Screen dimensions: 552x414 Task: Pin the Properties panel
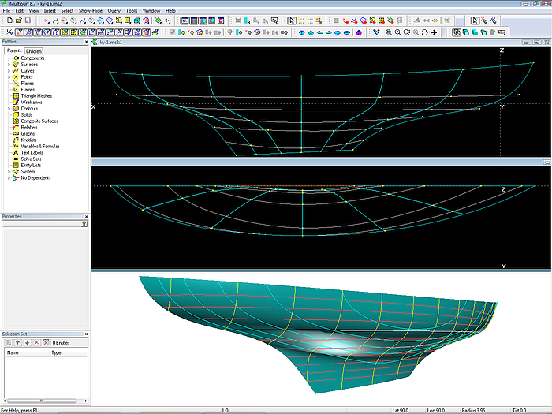[84, 224]
